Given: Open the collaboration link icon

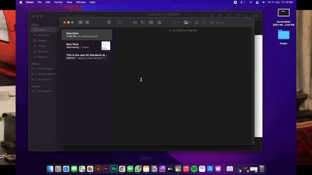Looking at the screenshot, I should coord(159,22).
